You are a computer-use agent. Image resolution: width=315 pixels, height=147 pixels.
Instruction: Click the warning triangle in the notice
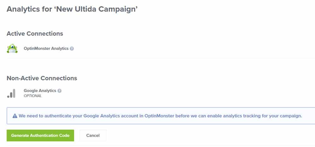click(x=15, y=116)
